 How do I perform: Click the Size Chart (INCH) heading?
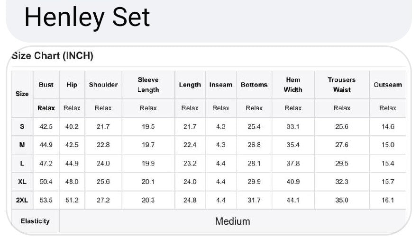(x=52, y=56)
